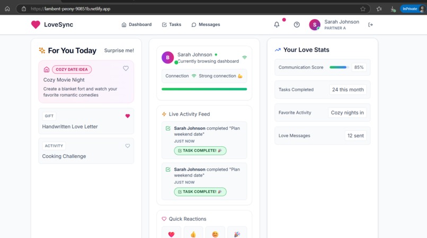Click the first TASK COMPLETE! badge
This screenshot has width=427, height=238.
click(x=200, y=151)
